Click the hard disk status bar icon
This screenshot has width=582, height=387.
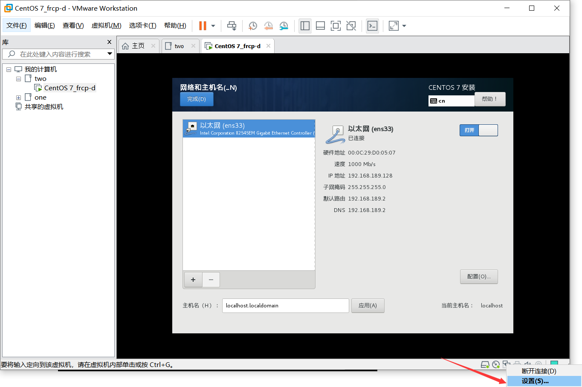[485, 364]
